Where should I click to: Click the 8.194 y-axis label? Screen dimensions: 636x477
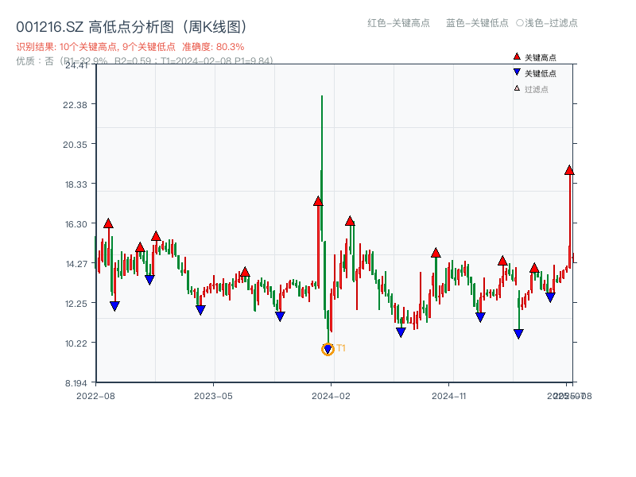tap(76, 383)
